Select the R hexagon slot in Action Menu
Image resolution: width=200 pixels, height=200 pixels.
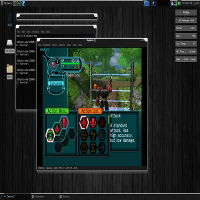coord(61,137)
